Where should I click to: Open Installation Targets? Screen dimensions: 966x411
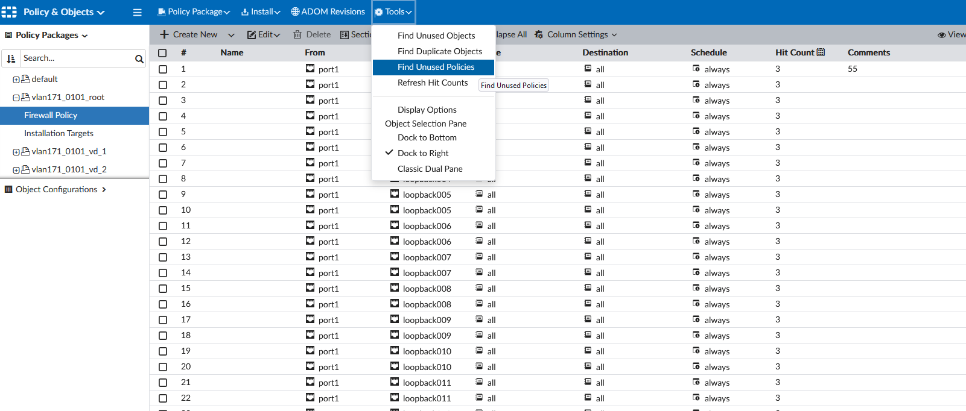click(59, 133)
